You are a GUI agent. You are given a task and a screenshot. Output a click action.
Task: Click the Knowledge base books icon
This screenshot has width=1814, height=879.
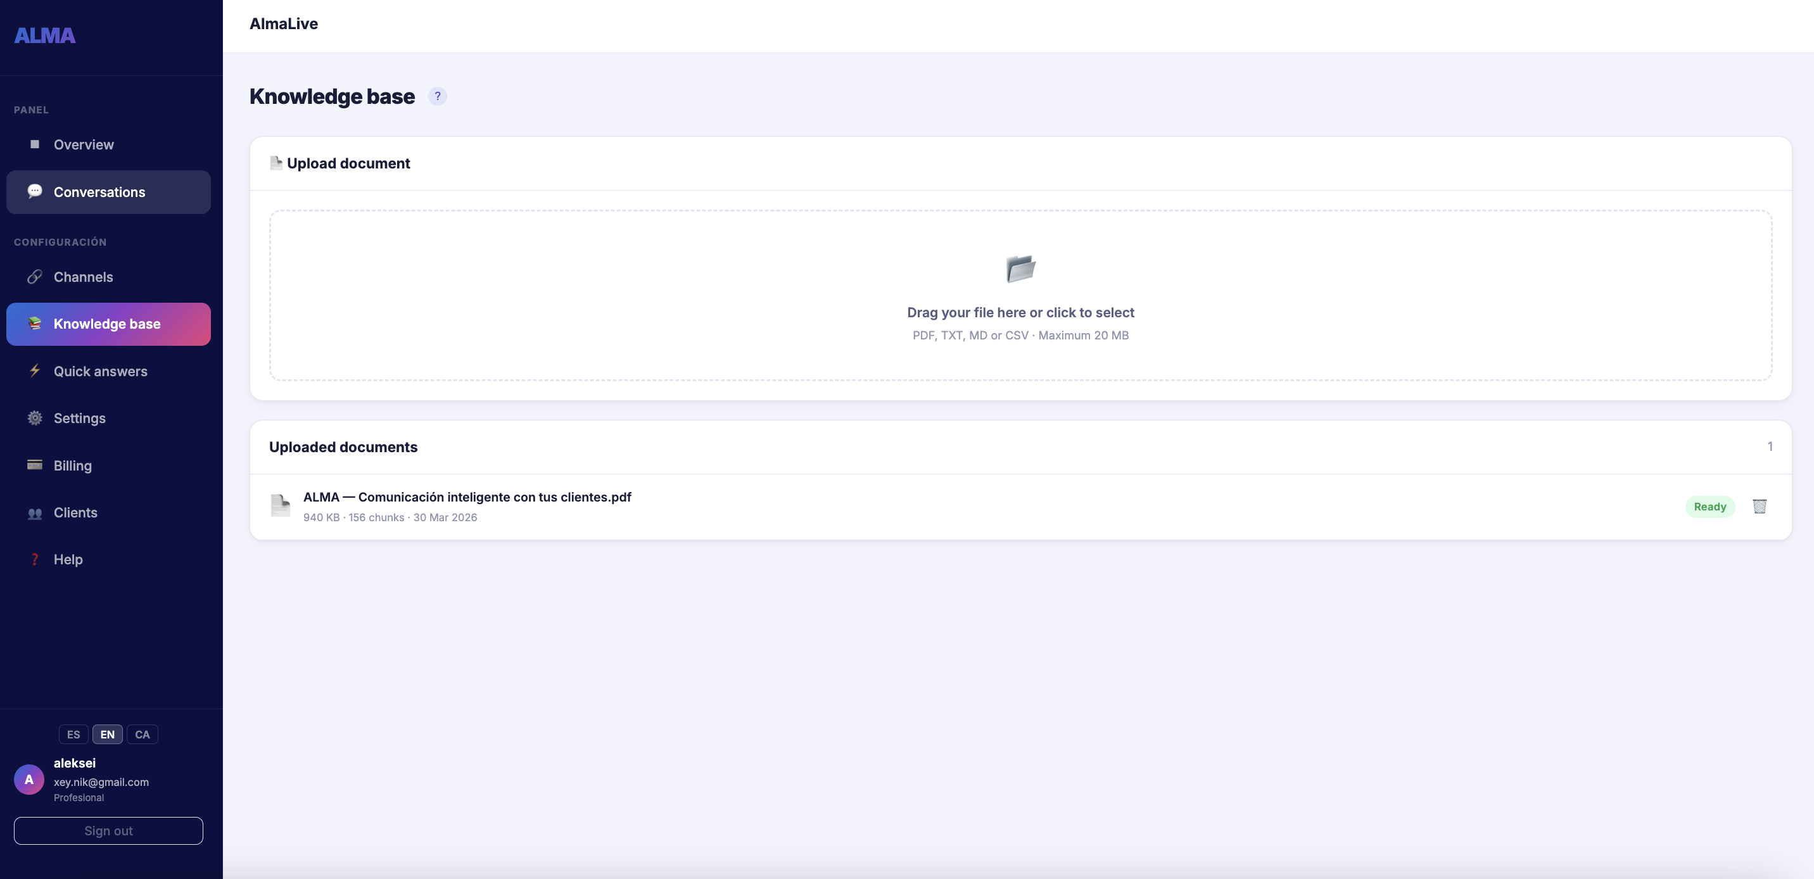[34, 324]
